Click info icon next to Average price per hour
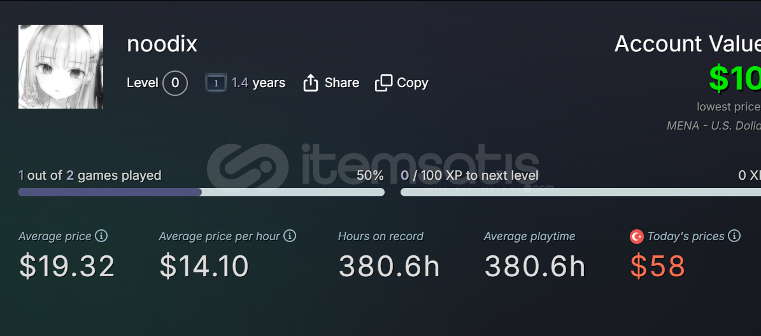 [290, 236]
